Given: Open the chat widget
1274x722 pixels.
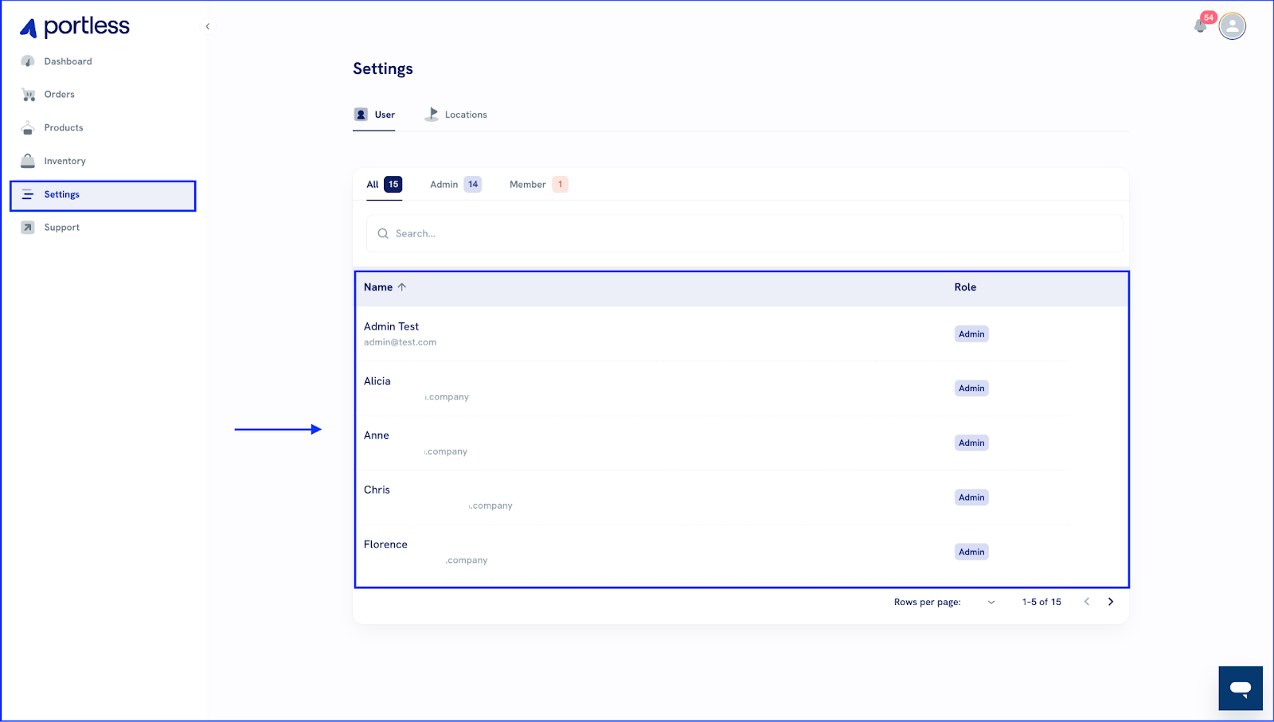Looking at the screenshot, I should click(x=1241, y=688).
